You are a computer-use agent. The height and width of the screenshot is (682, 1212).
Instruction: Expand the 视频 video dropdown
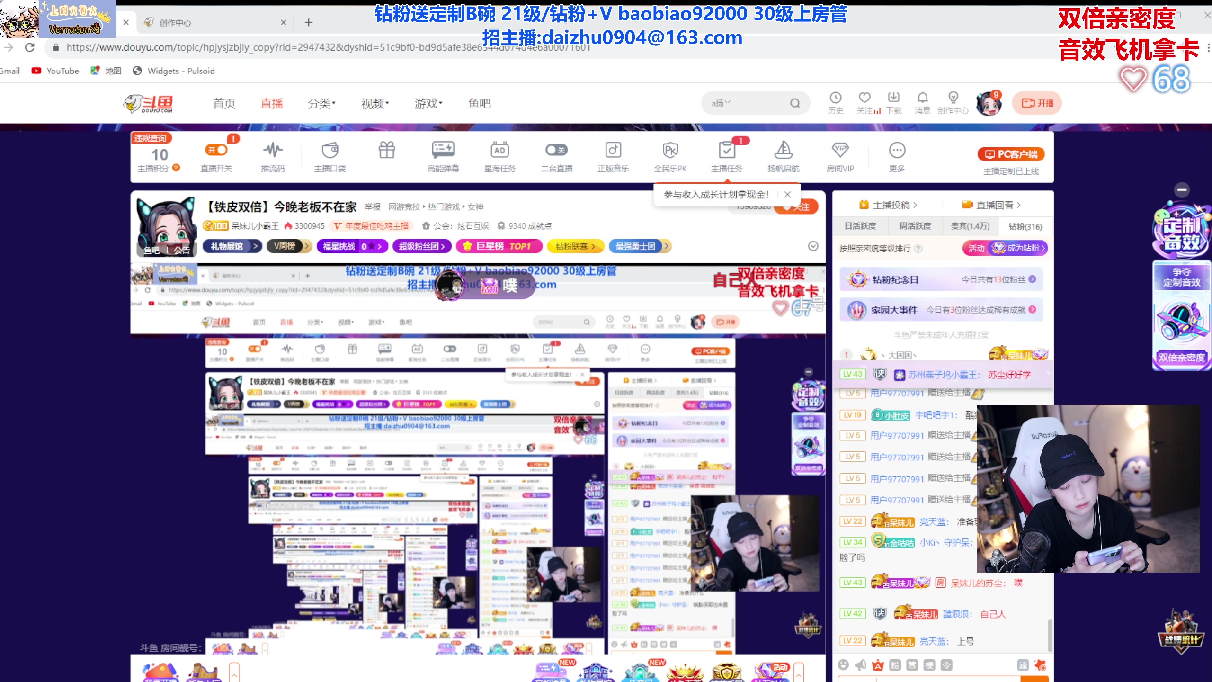click(375, 103)
